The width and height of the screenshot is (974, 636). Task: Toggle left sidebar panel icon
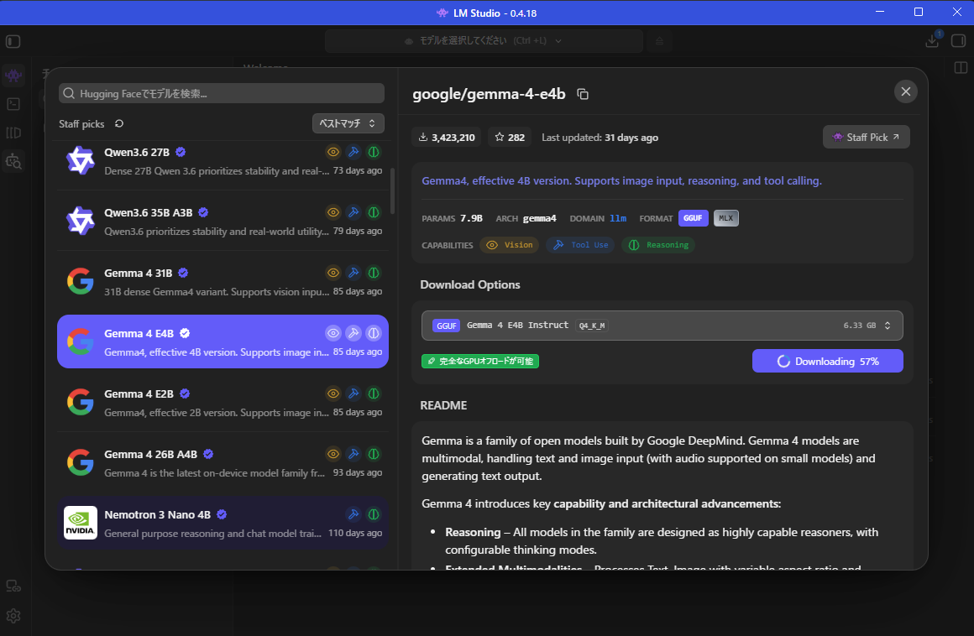point(13,42)
